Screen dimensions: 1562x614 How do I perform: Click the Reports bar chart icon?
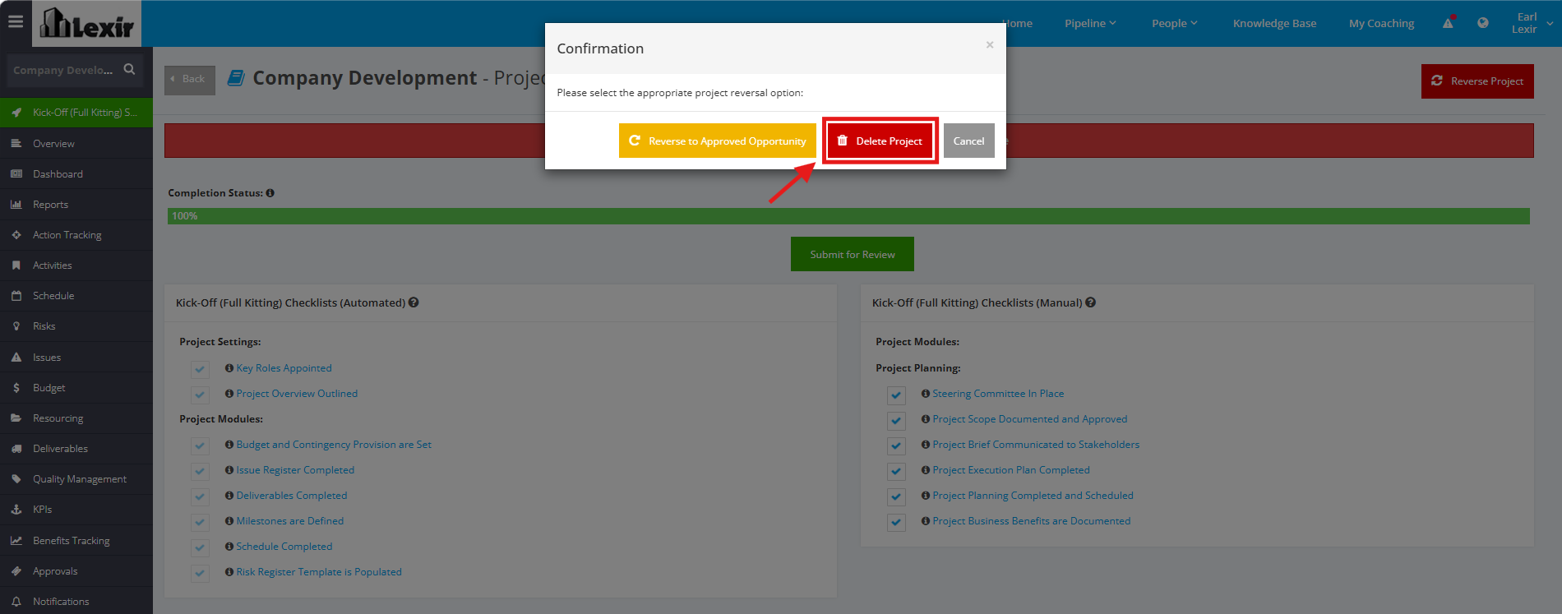(16, 205)
